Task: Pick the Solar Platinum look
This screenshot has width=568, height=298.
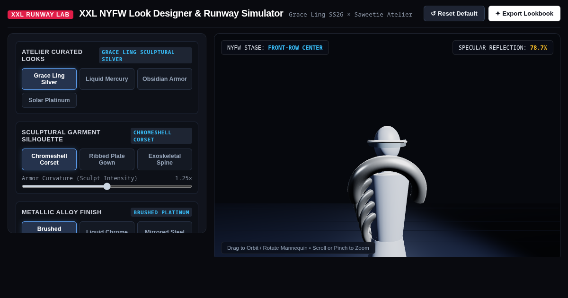Action: tap(49, 100)
